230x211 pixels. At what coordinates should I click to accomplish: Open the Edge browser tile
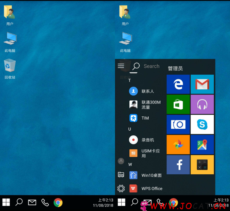[178, 84]
